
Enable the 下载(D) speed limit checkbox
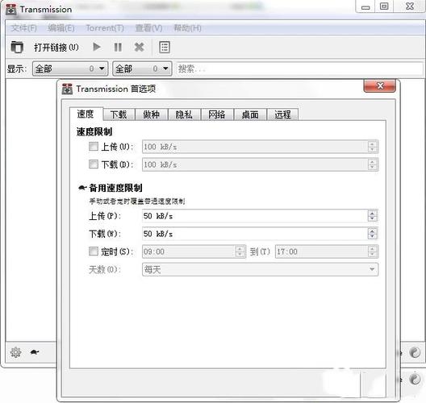click(x=94, y=164)
